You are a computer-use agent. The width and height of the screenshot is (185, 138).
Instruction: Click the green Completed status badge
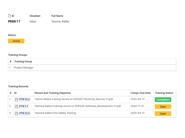163,100
